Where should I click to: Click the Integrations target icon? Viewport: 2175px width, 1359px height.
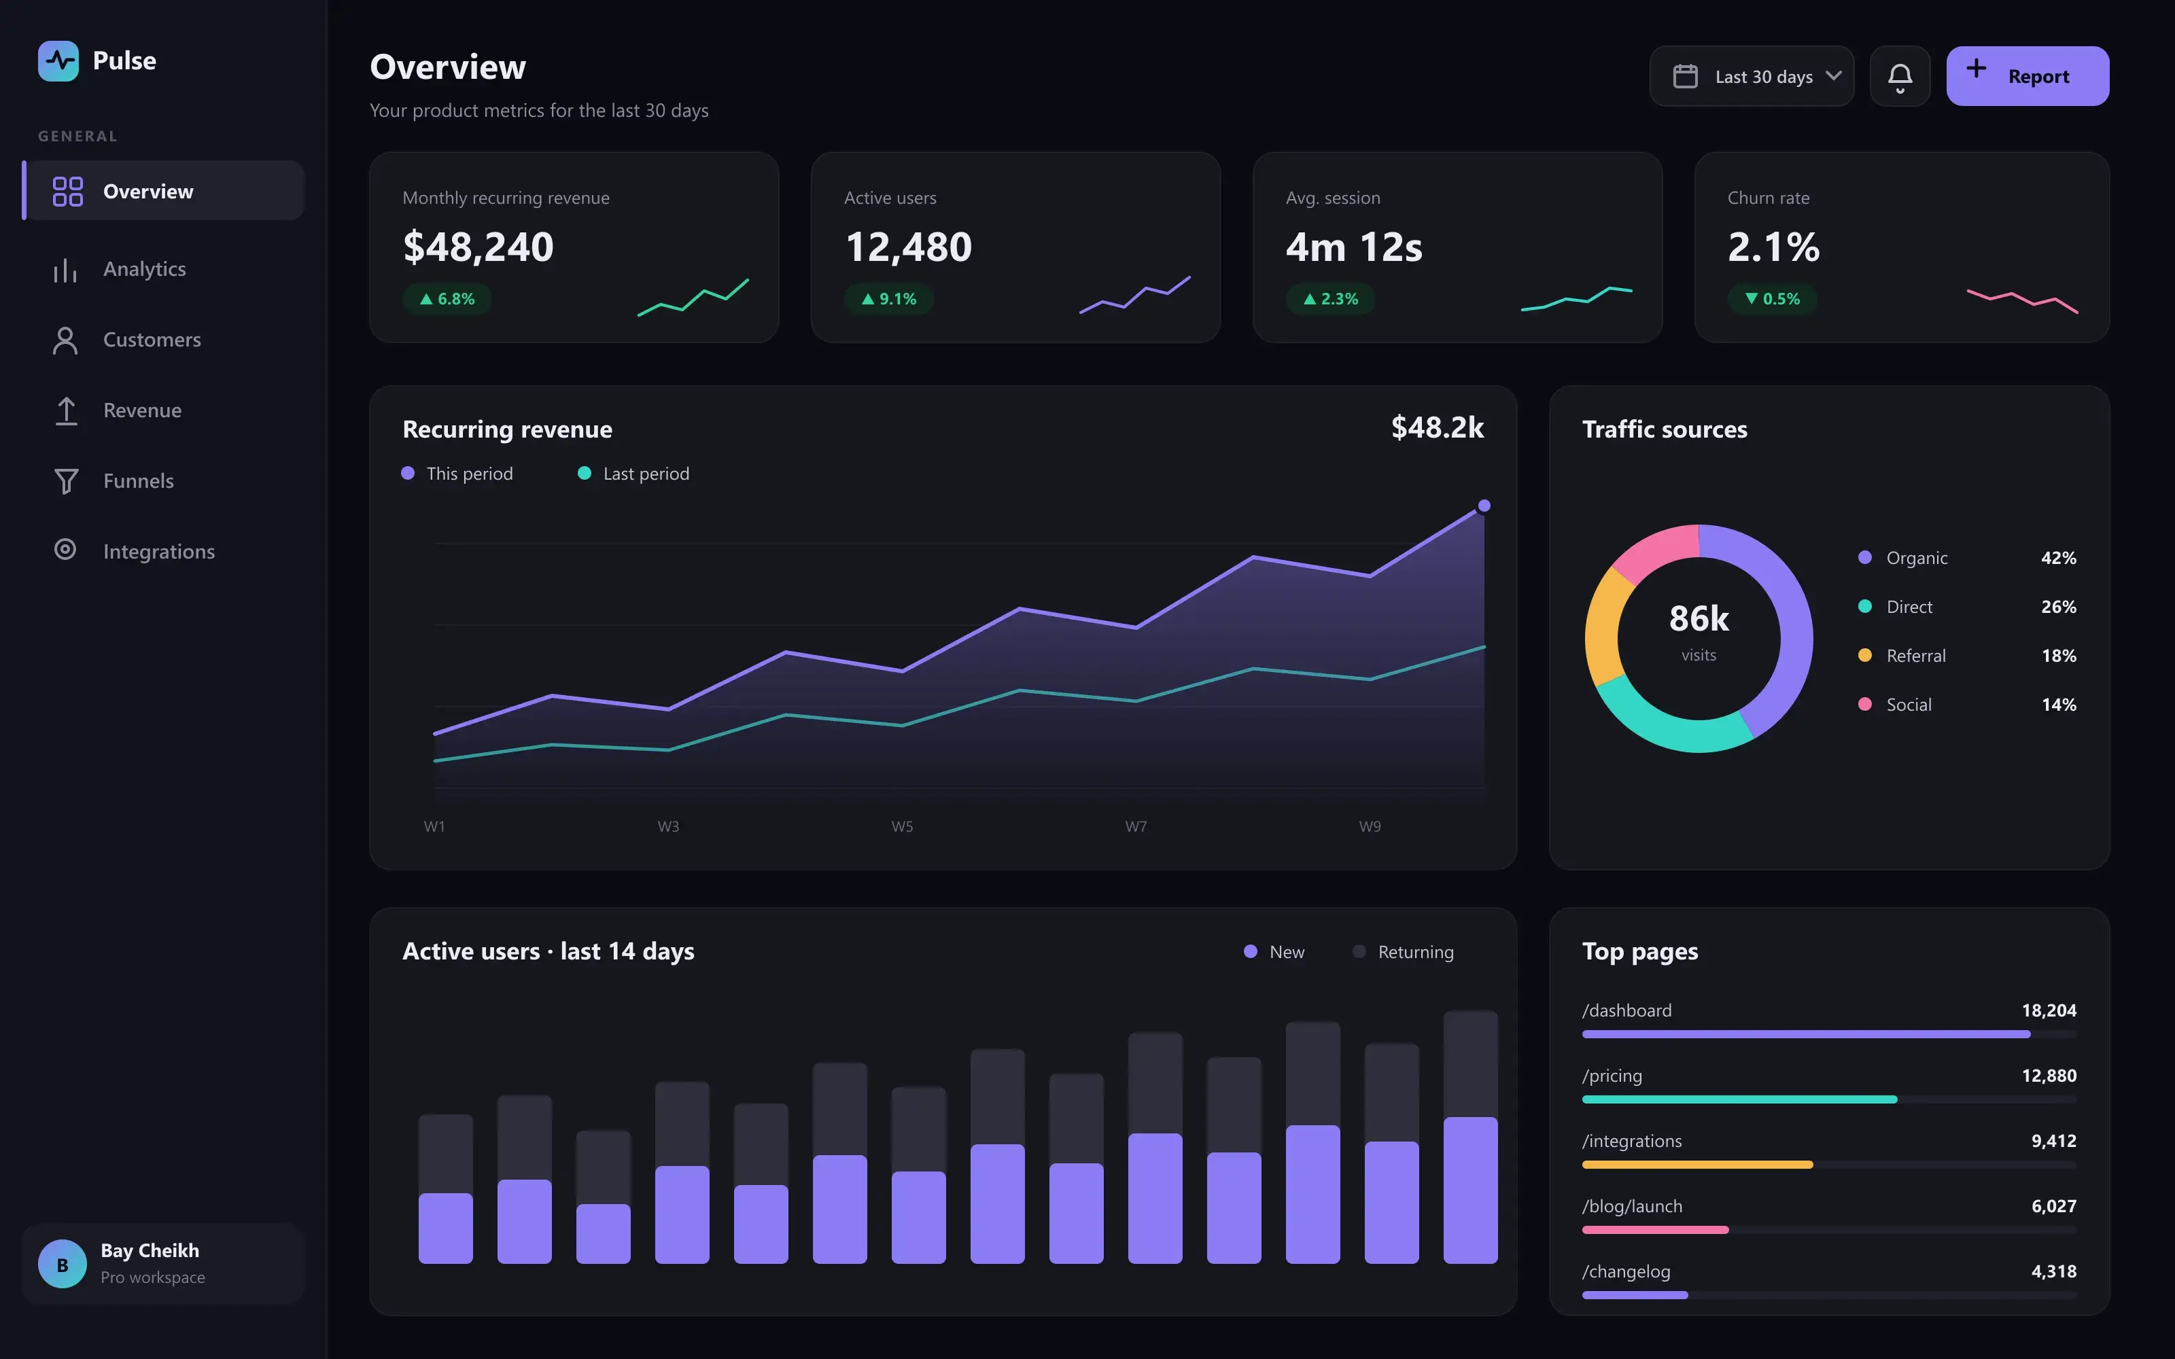pyautogui.click(x=66, y=549)
